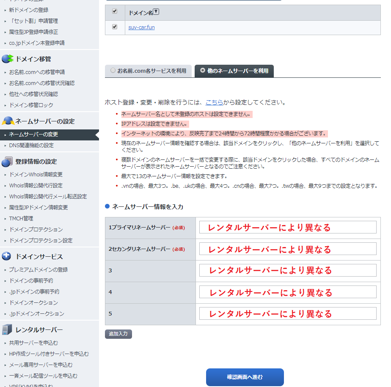Image resolution: width=391 pixels, height=387 pixels.
Task: Select お名前.com各サービスを利用 radio option
Action: pos(113,71)
